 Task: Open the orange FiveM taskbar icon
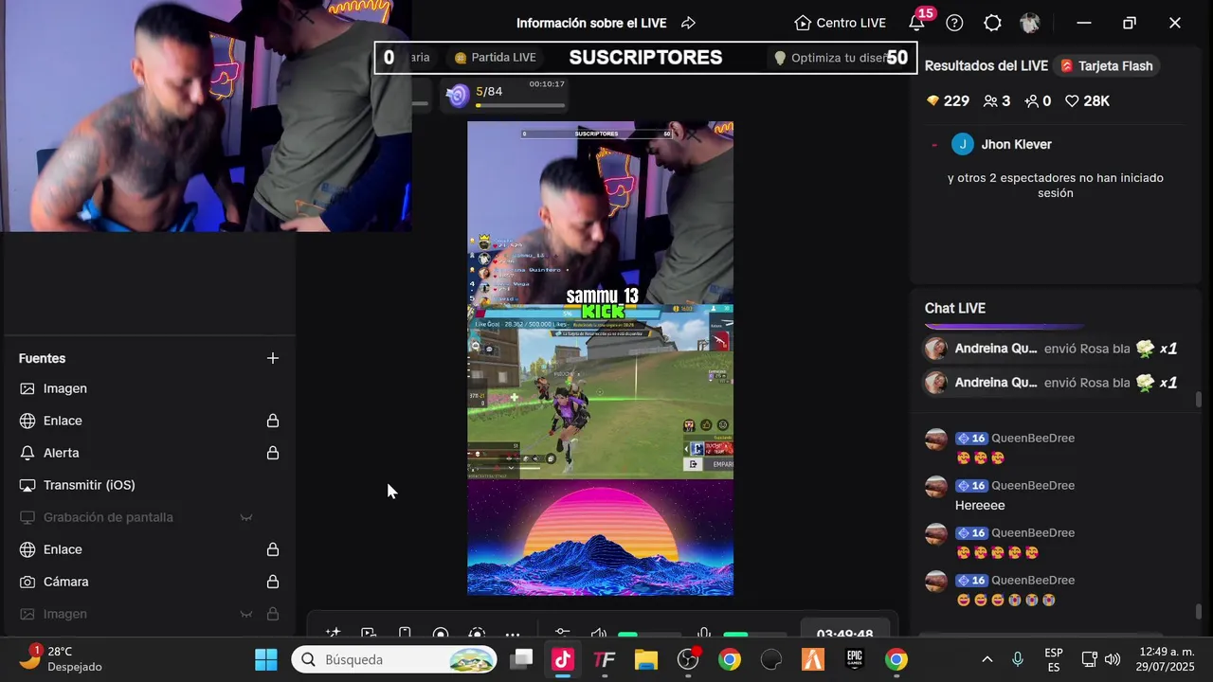coord(813,660)
